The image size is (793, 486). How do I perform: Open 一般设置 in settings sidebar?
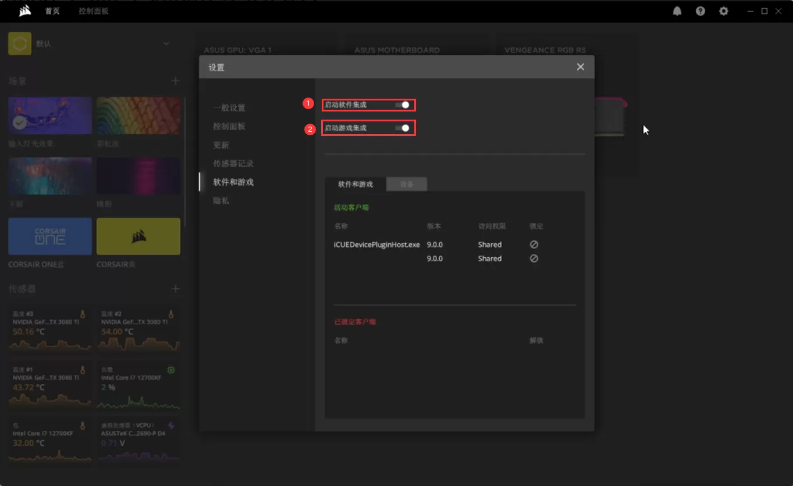click(229, 107)
